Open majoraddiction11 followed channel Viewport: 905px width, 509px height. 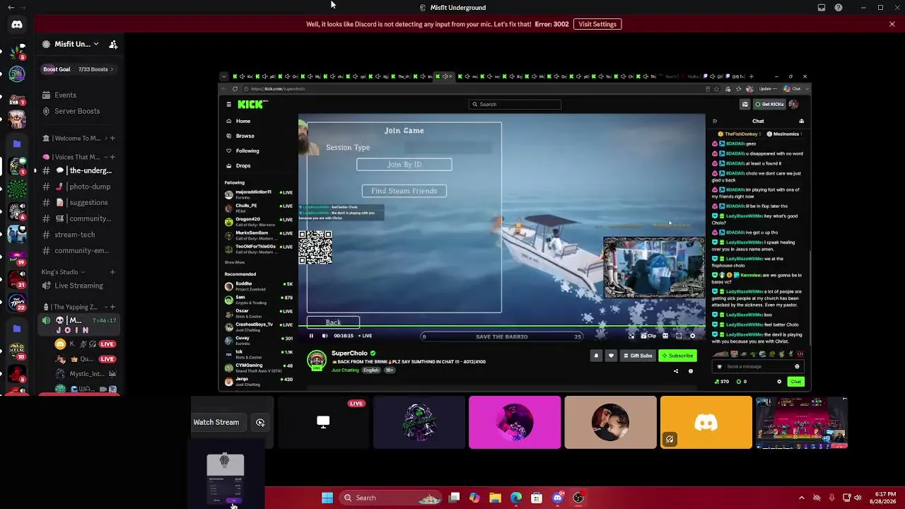tap(259, 193)
